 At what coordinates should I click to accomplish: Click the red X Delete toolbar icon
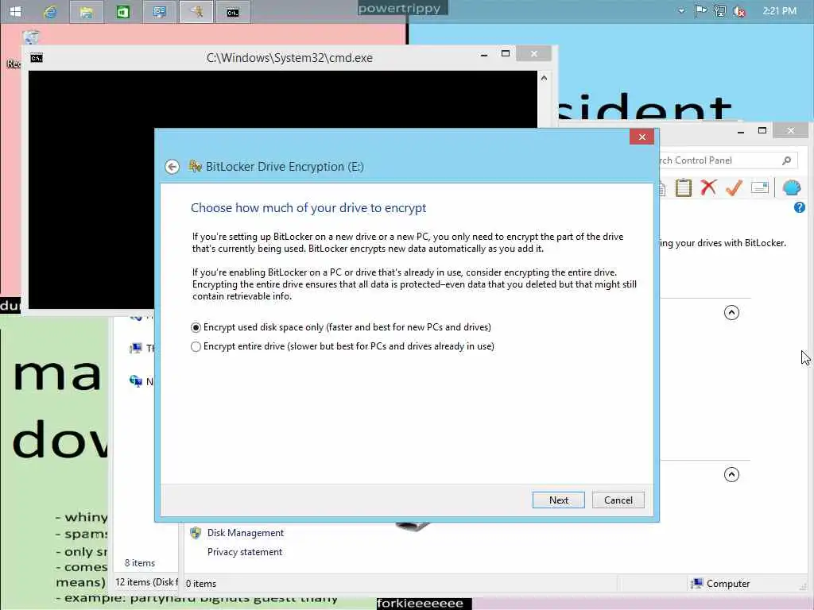point(708,187)
